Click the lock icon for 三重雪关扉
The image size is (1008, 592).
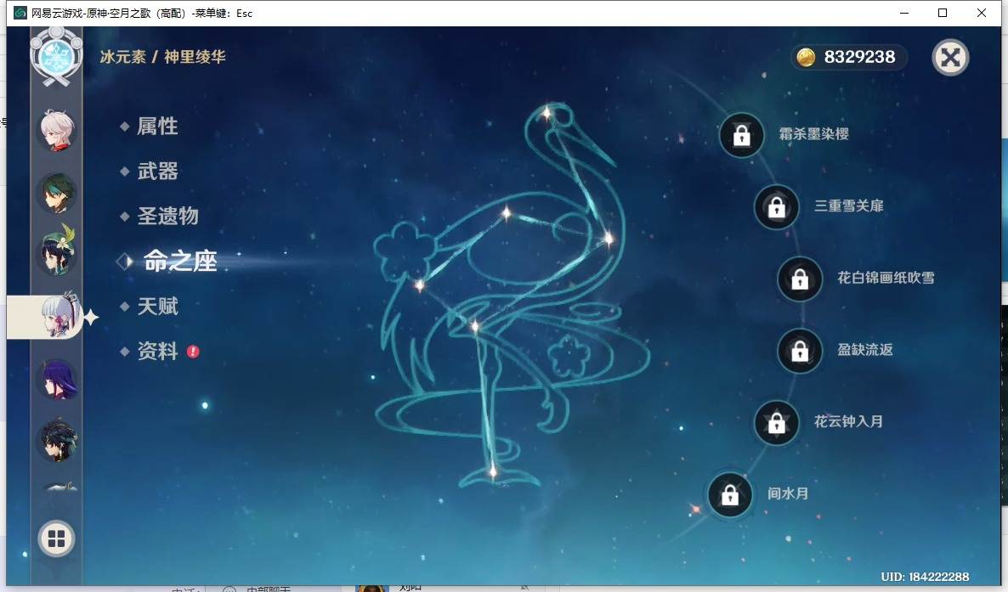click(776, 206)
